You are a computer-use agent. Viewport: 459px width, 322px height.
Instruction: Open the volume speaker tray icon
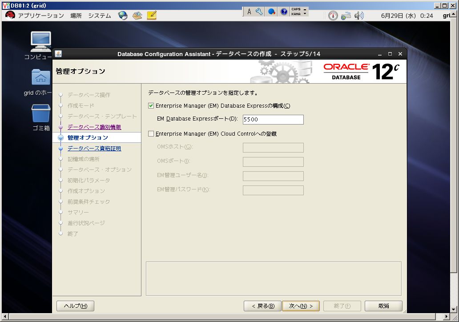coord(359,16)
